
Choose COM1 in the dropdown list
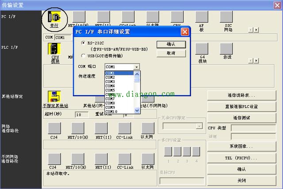click(x=119, y=73)
